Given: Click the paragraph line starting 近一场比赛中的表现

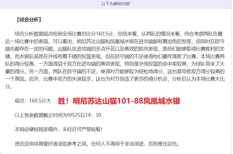Looking at the screenshot, I should 115,42.
